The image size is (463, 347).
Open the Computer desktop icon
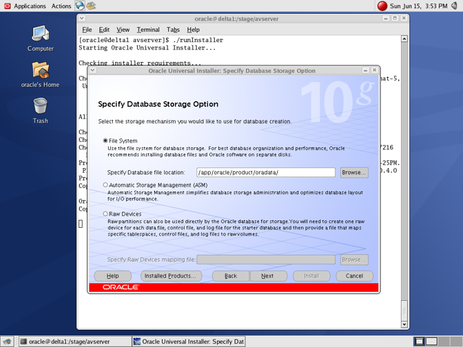point(41,39)
